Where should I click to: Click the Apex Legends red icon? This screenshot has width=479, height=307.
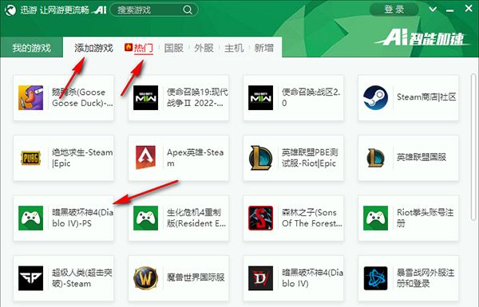tap(146, 158)
